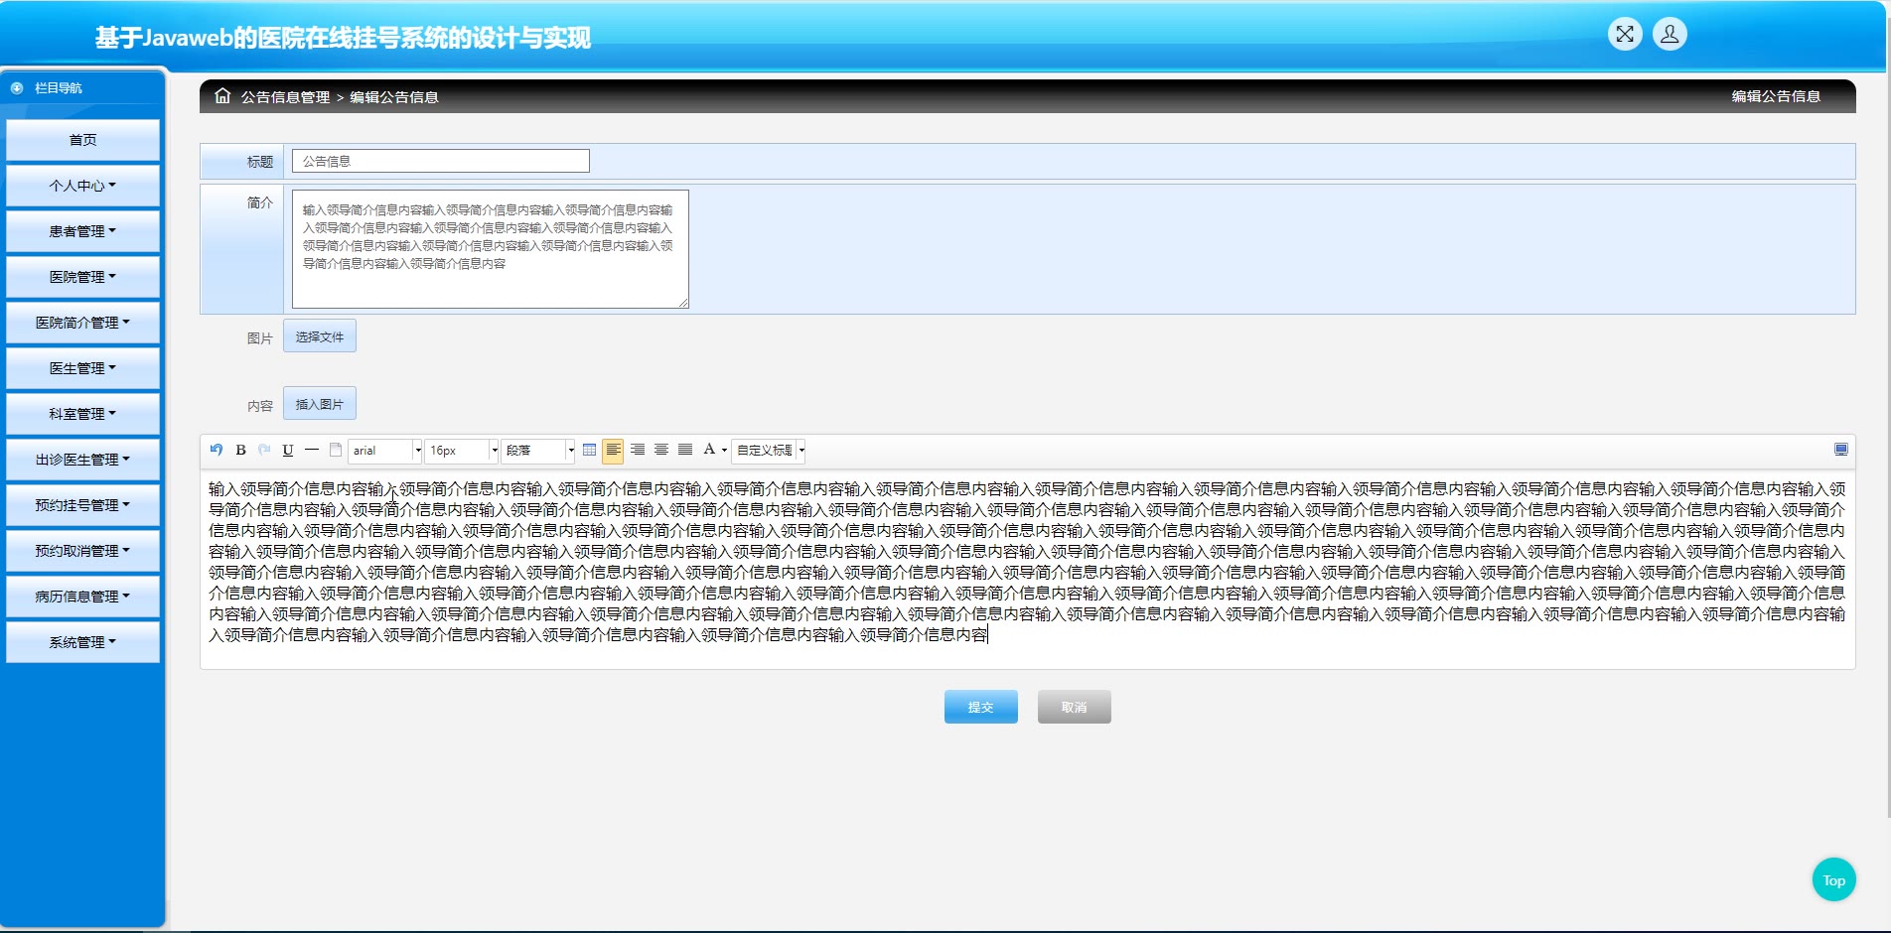The width and height of the screenshot is (1891, 933).
Task: Click the 栏目导航 sidebar heading text
Action: pyautogui.click(x=59, y=88)
